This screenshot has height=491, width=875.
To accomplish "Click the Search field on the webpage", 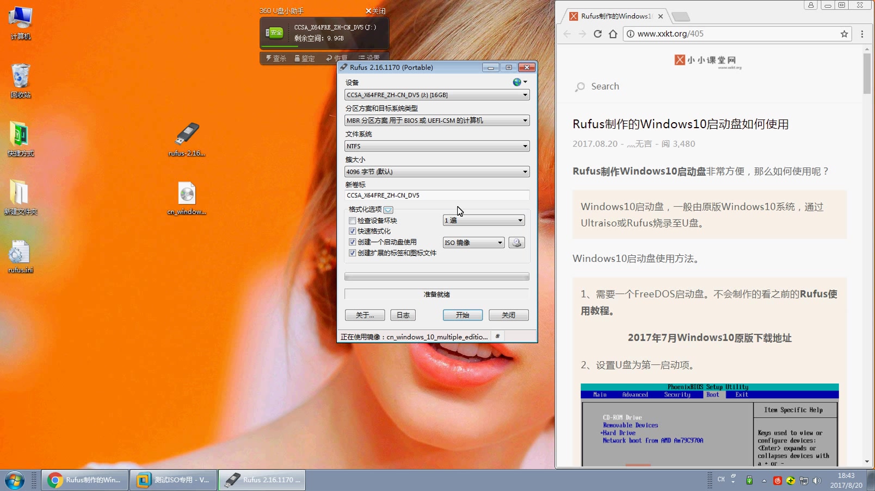I will [605, 86].
